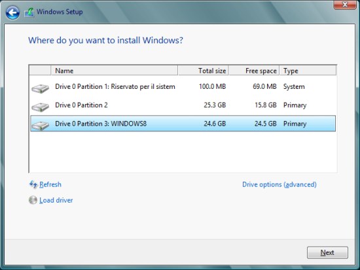
Task: Click drive icon for Partition 1
Action: pyautogui.click(x=40, y=88)
